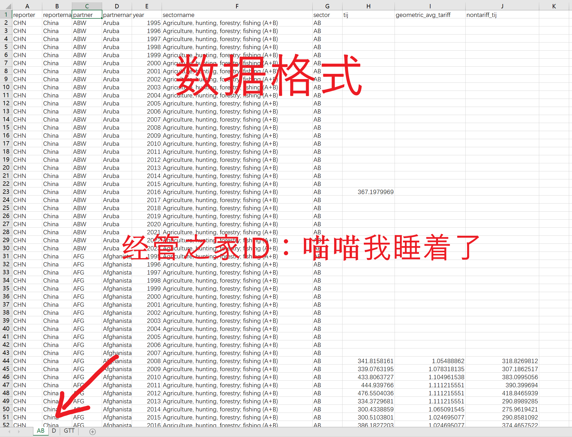Switch to the GTT sheet tab

pyautogui.click(x=69, y=431)
